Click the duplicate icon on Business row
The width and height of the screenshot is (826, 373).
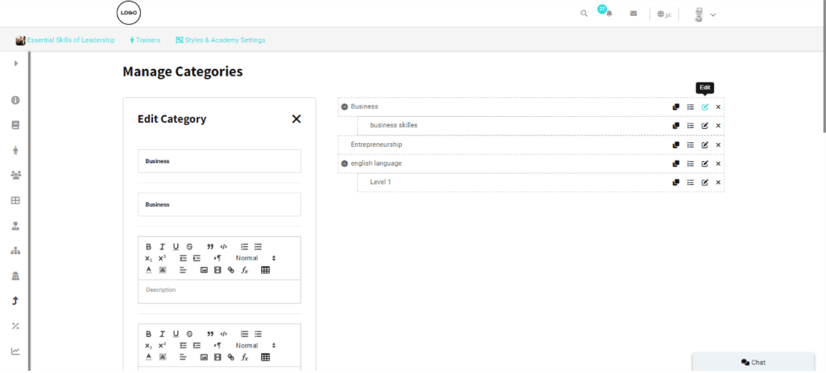676,107
